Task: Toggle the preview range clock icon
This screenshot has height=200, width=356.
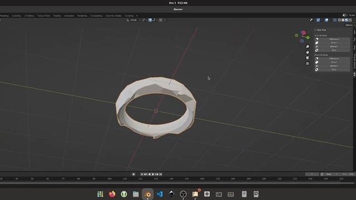Action: 322,174
